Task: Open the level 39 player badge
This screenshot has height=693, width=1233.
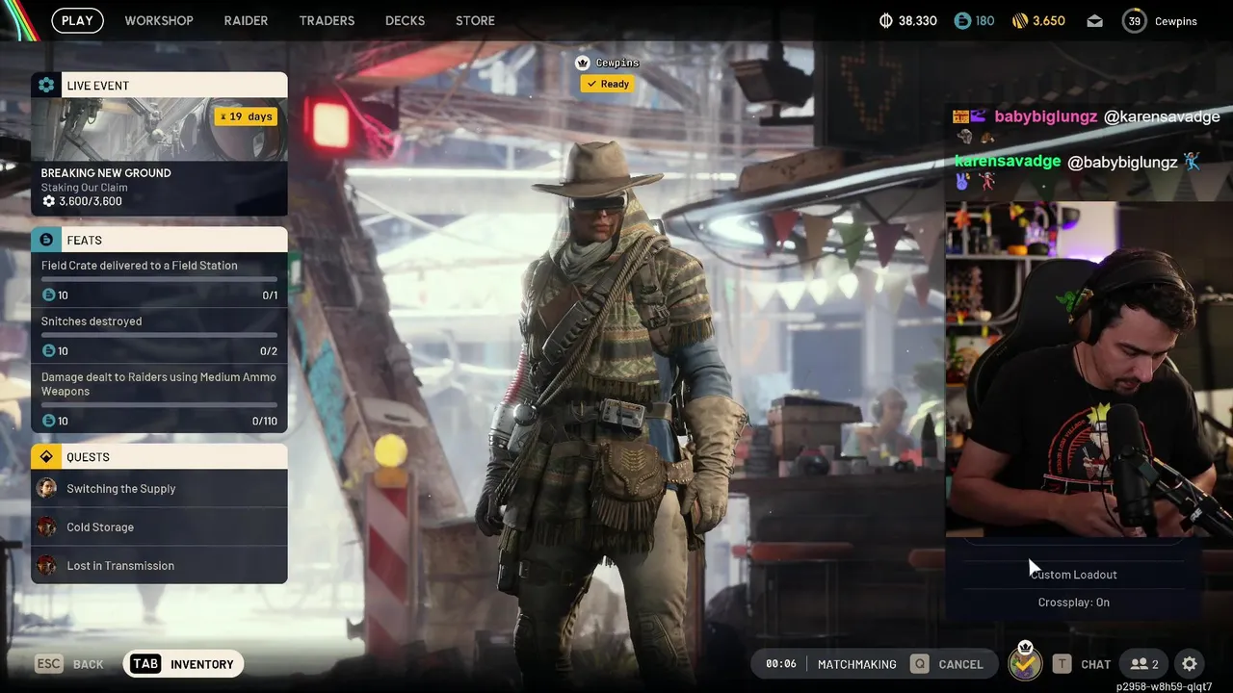Action: (x=1134, y=20)
